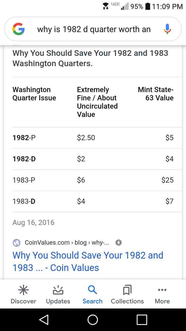Open Collections bookmarks icon
Screen dimensions: 186x331
[x=127, y=290]
